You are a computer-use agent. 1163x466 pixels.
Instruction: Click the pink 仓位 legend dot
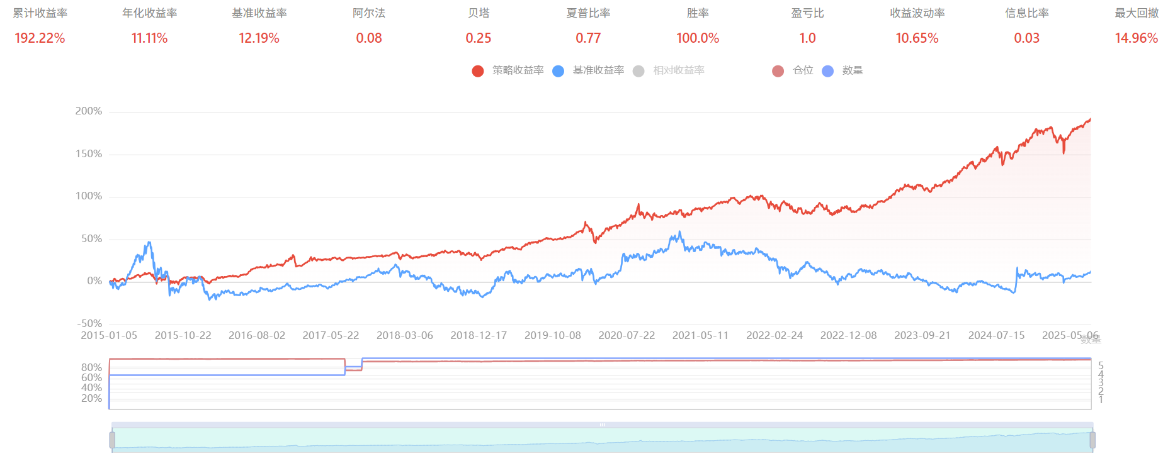point(778,71)
